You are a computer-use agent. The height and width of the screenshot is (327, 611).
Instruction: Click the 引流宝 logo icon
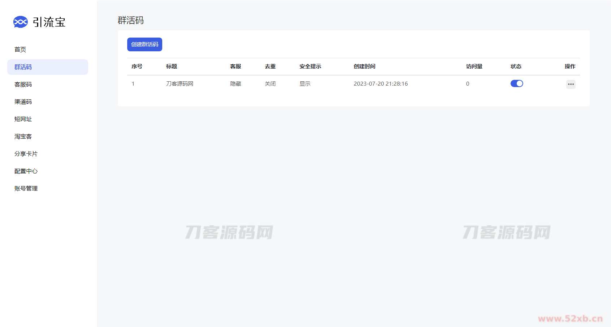tap(20, 22)
